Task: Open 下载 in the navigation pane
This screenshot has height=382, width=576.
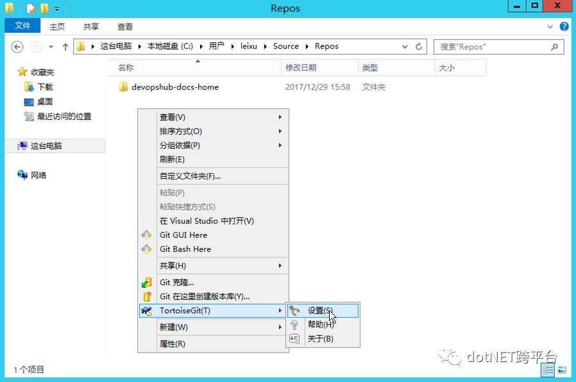Action: point(45,87)
